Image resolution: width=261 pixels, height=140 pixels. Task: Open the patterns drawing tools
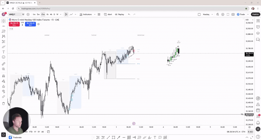(x=4, y=36)
